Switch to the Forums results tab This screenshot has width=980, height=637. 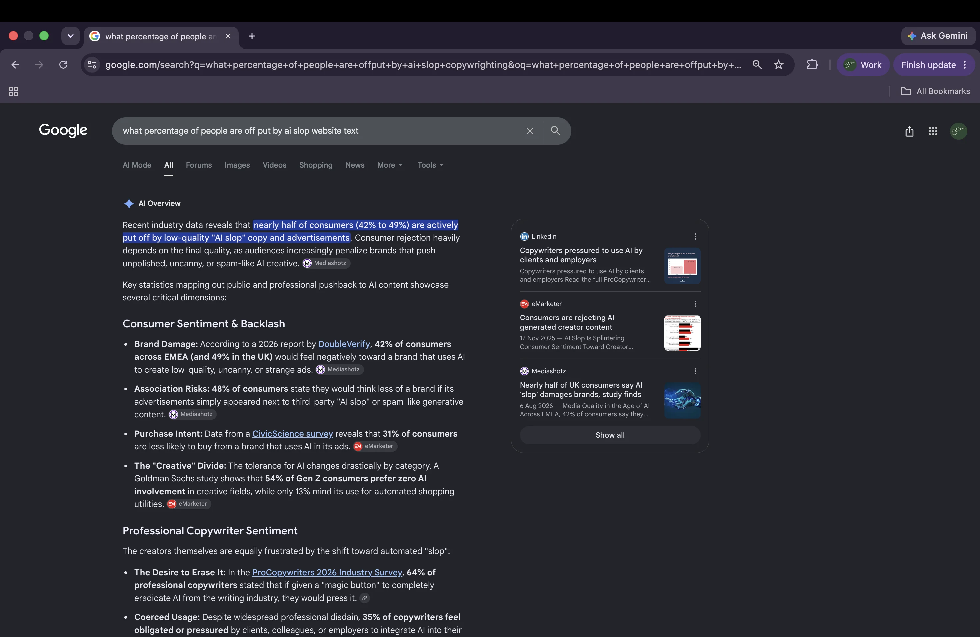coord(198,165)
